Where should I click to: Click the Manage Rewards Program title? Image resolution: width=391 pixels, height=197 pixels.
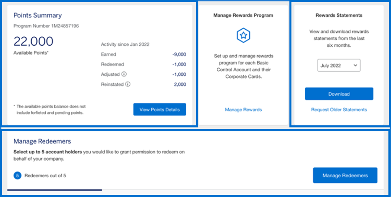pos(243,15)
